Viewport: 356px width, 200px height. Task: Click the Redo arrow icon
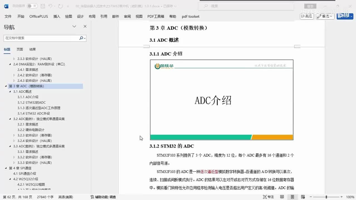(x=60, y=6)
